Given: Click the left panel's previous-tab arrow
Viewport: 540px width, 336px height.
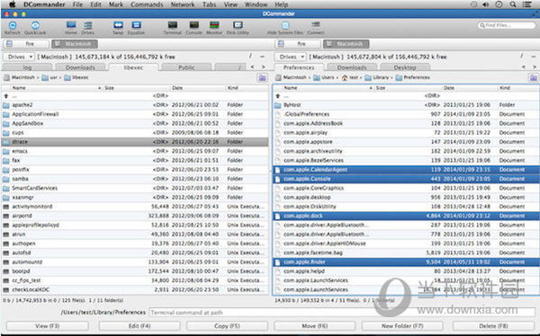Looking at the screenshot, I should [x=252, y=67].
